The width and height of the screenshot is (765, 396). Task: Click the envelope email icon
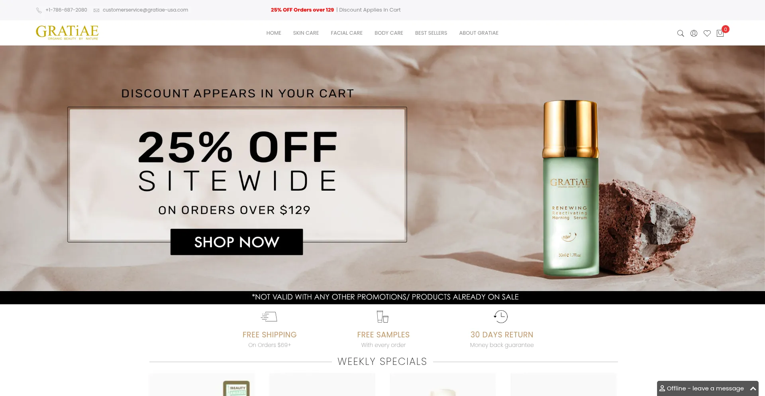point(96,10)
